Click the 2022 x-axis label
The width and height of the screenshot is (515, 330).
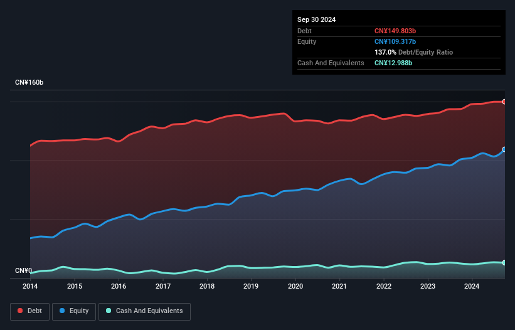click(384, 286)
